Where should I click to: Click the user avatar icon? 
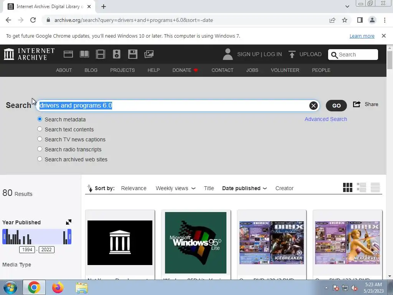click(x=228, y=54)
